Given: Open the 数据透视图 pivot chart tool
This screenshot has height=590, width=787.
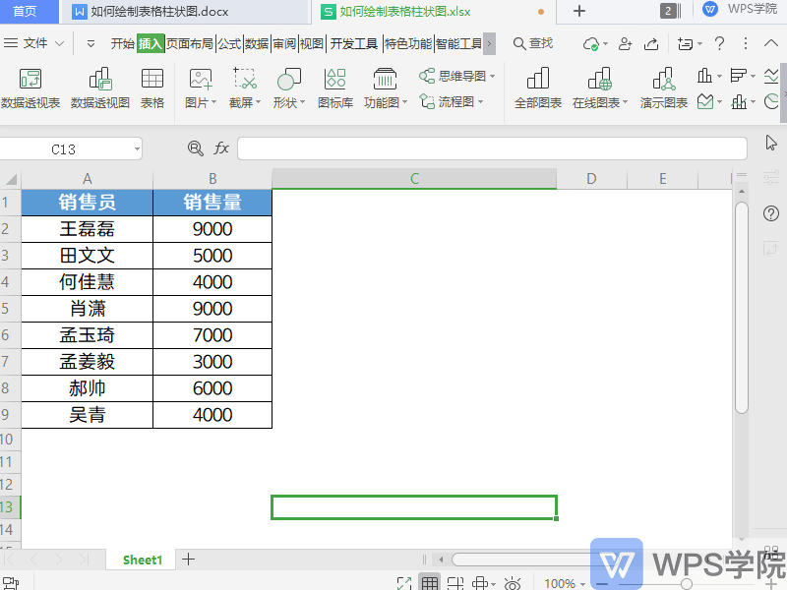Looking at the screenshot, I should point(100,88).
